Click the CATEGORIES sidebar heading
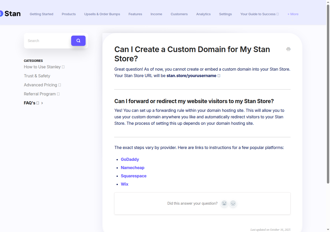The image size is (330, 232). coord(33,61)
